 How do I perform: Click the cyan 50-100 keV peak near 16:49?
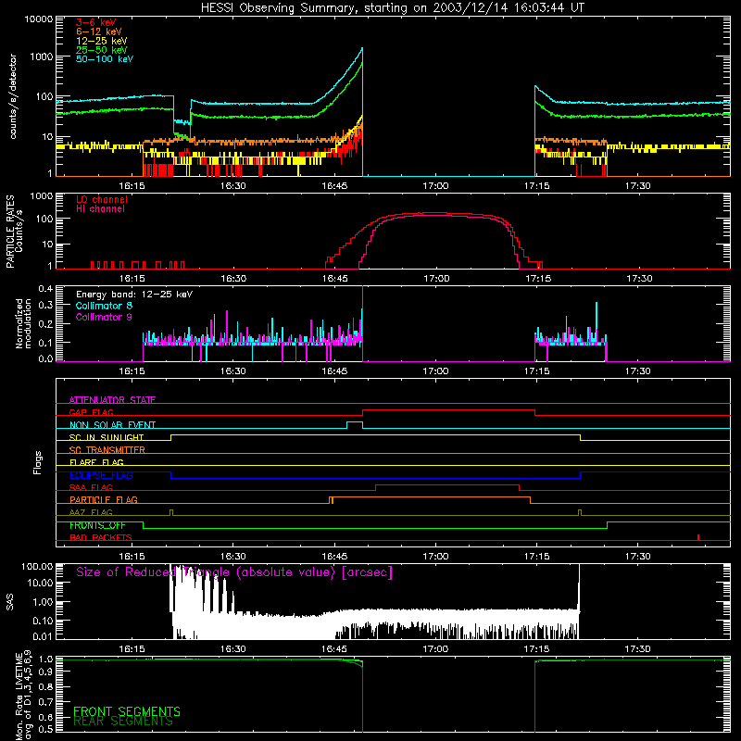click(x=362, y=48)
